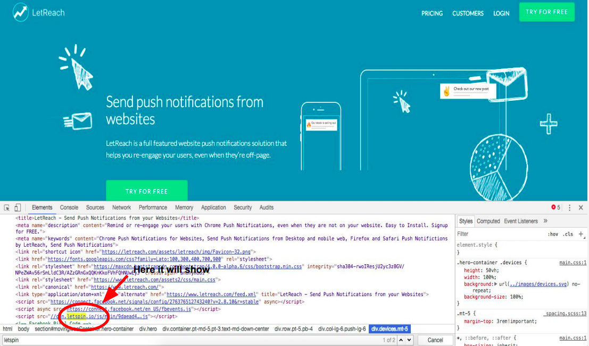Viewport: 589px width, 346px height.
Task: Click the top TRY FOR FREE button
Action: tap(546, 12)
